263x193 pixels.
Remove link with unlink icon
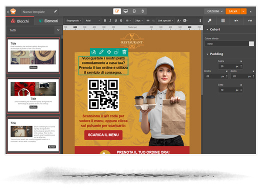coord(153,20)
